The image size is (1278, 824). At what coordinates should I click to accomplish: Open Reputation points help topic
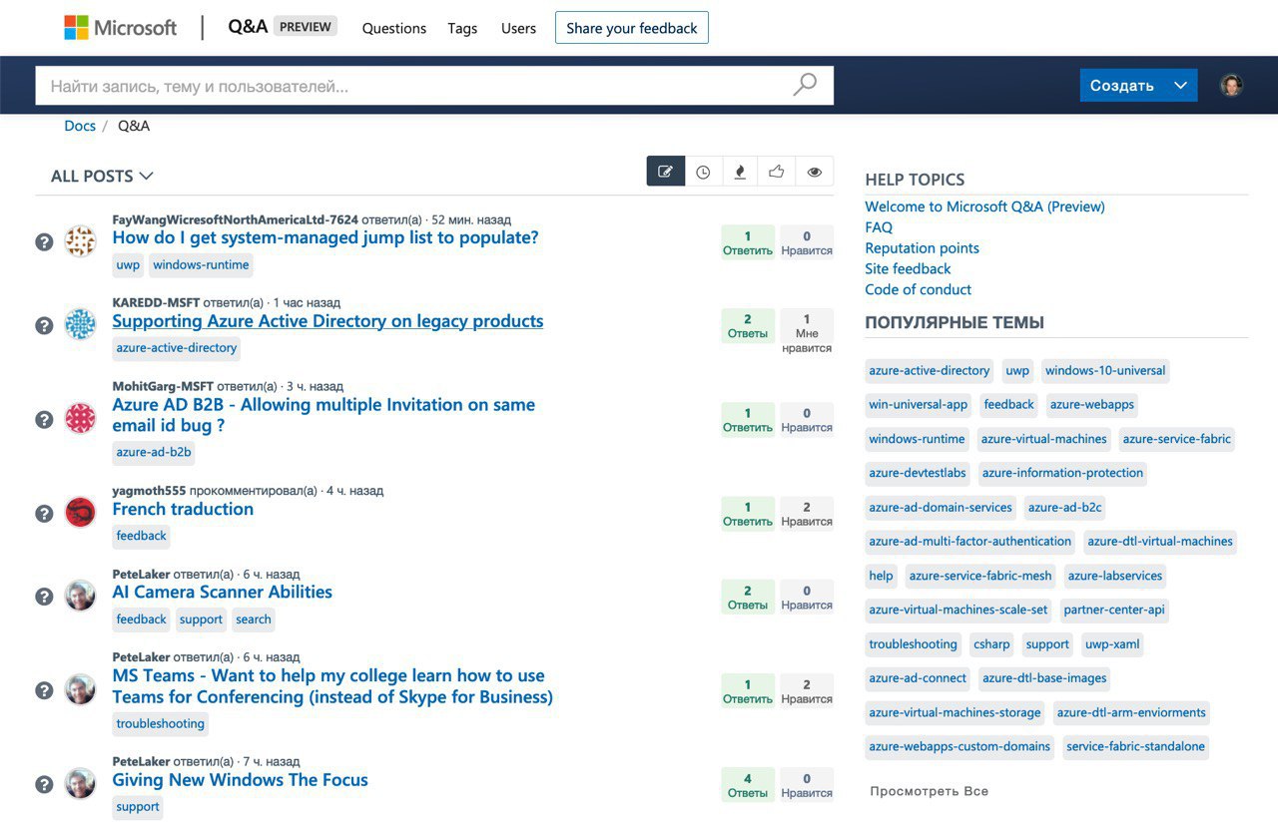922,248
